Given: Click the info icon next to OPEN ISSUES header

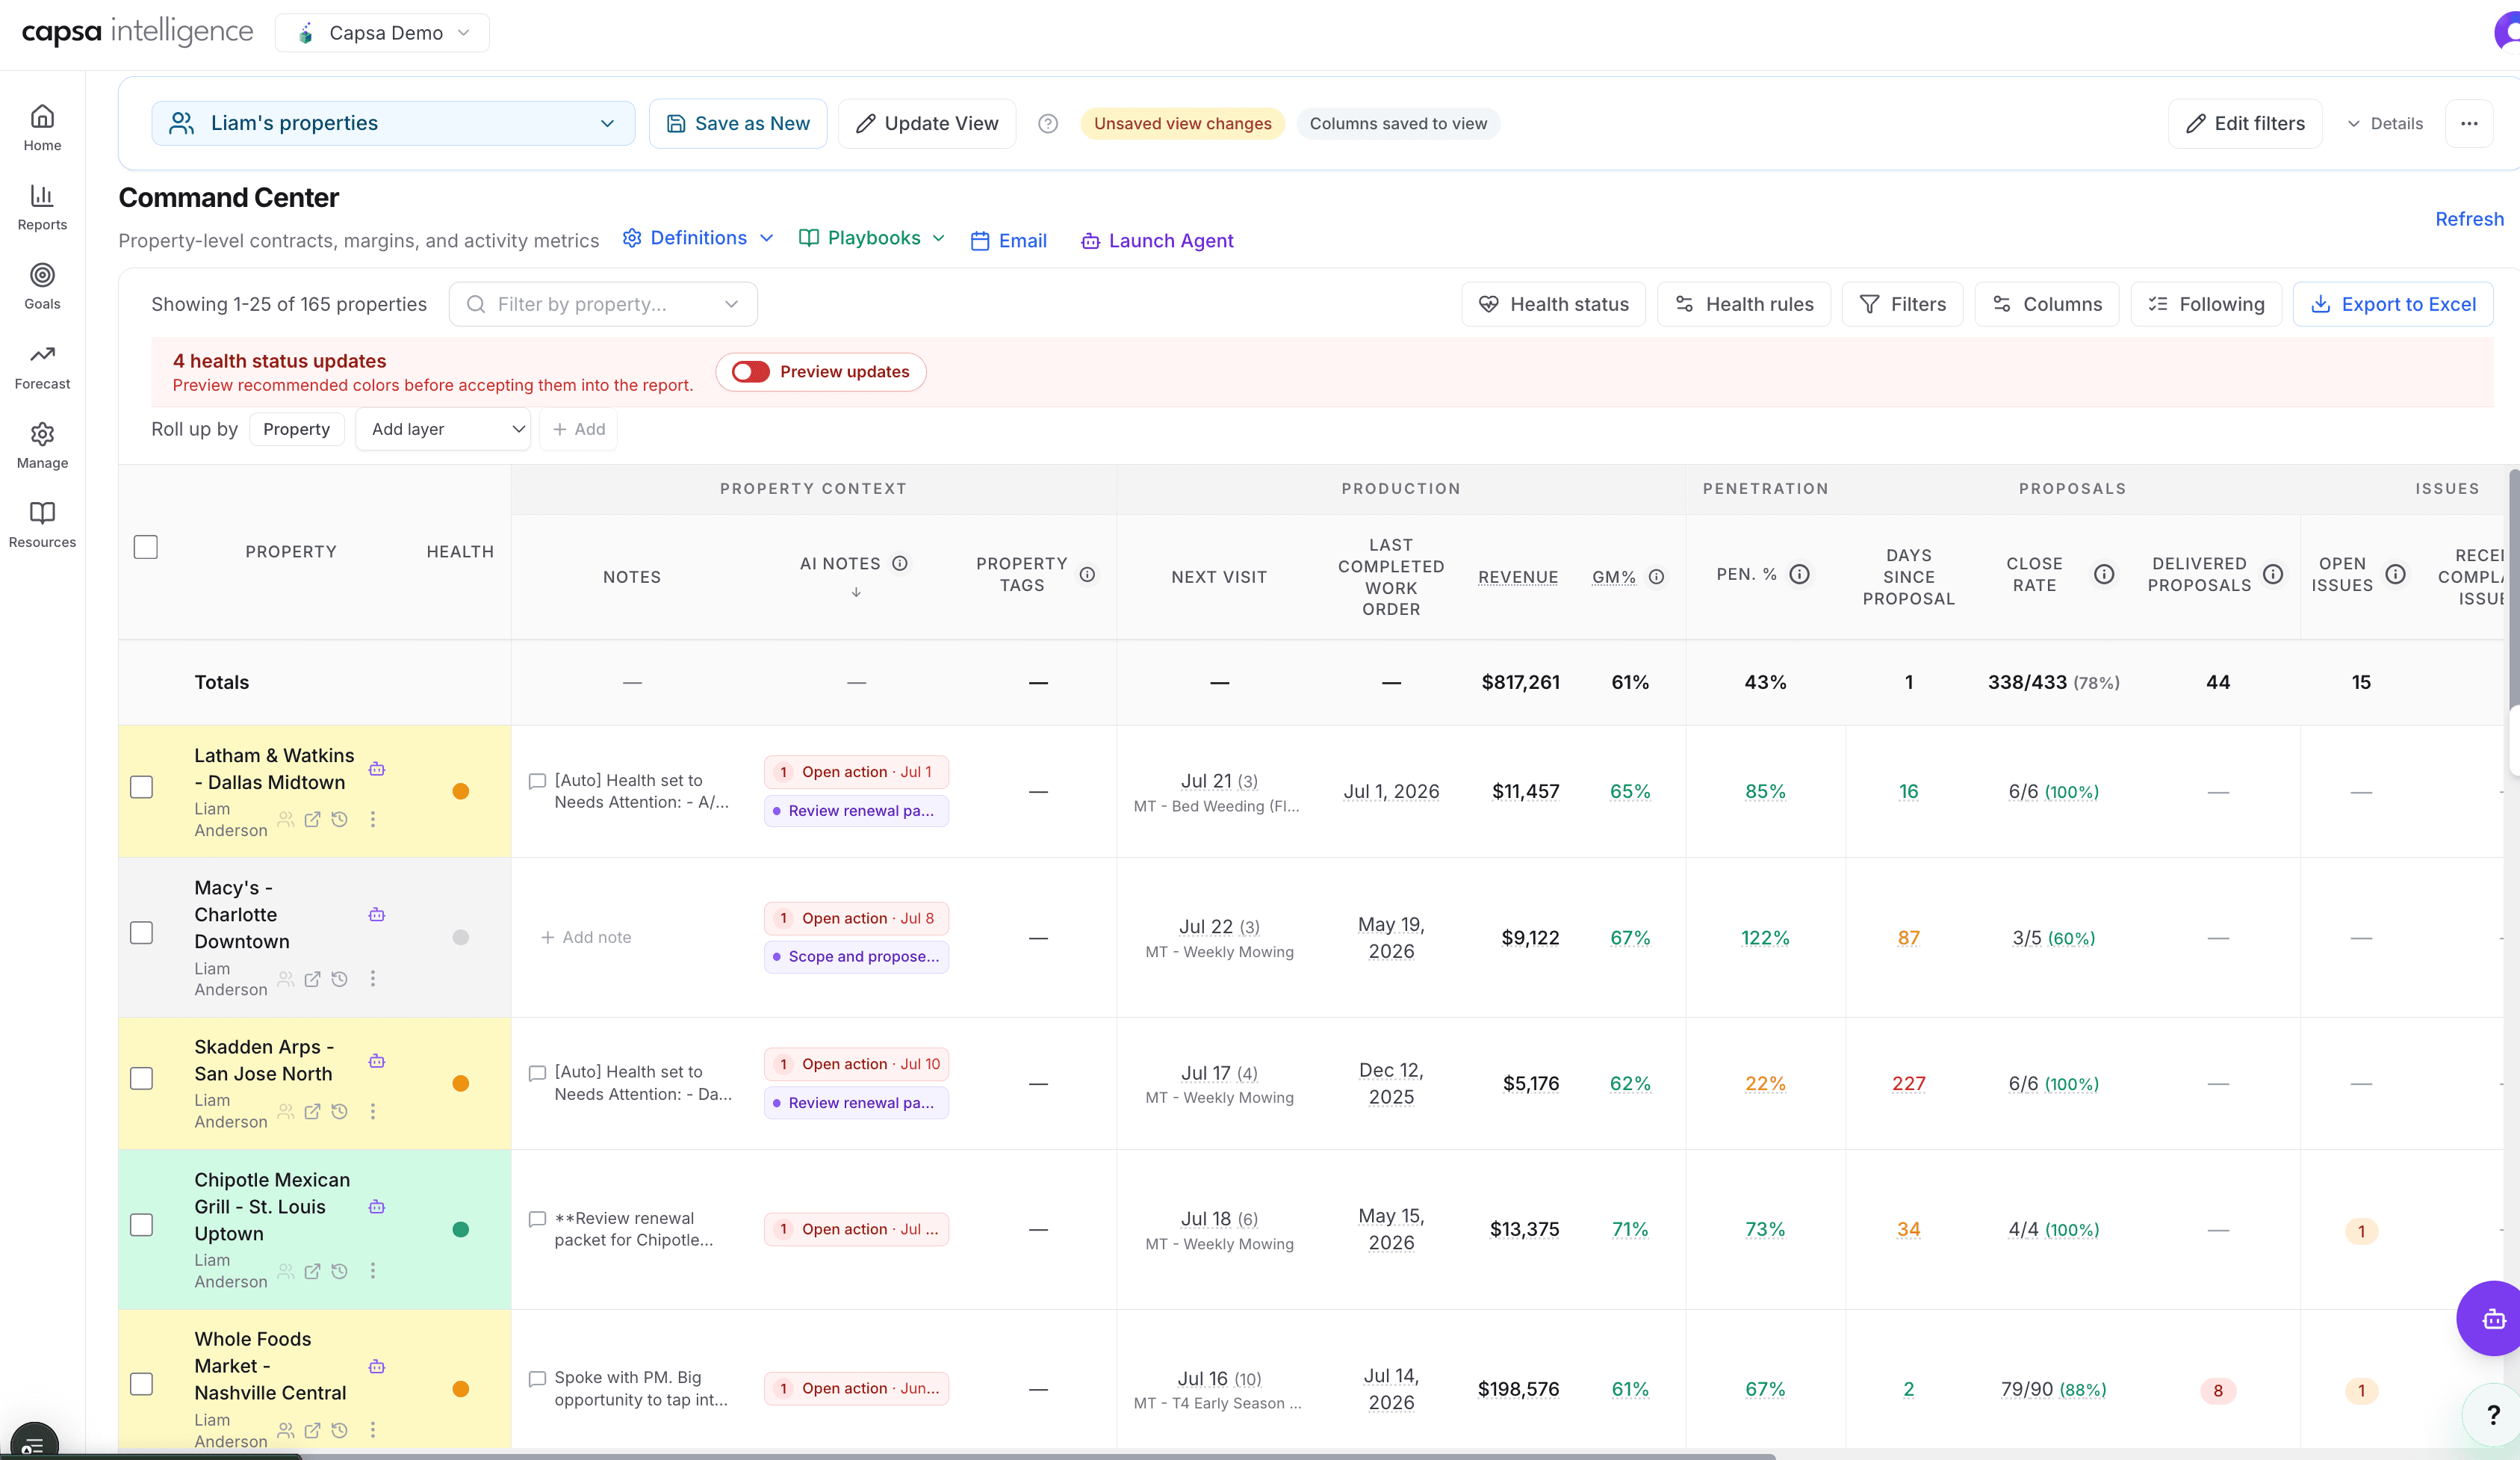Looking at the screenshot, I should pyautogui.click(x=2395, y=573).
